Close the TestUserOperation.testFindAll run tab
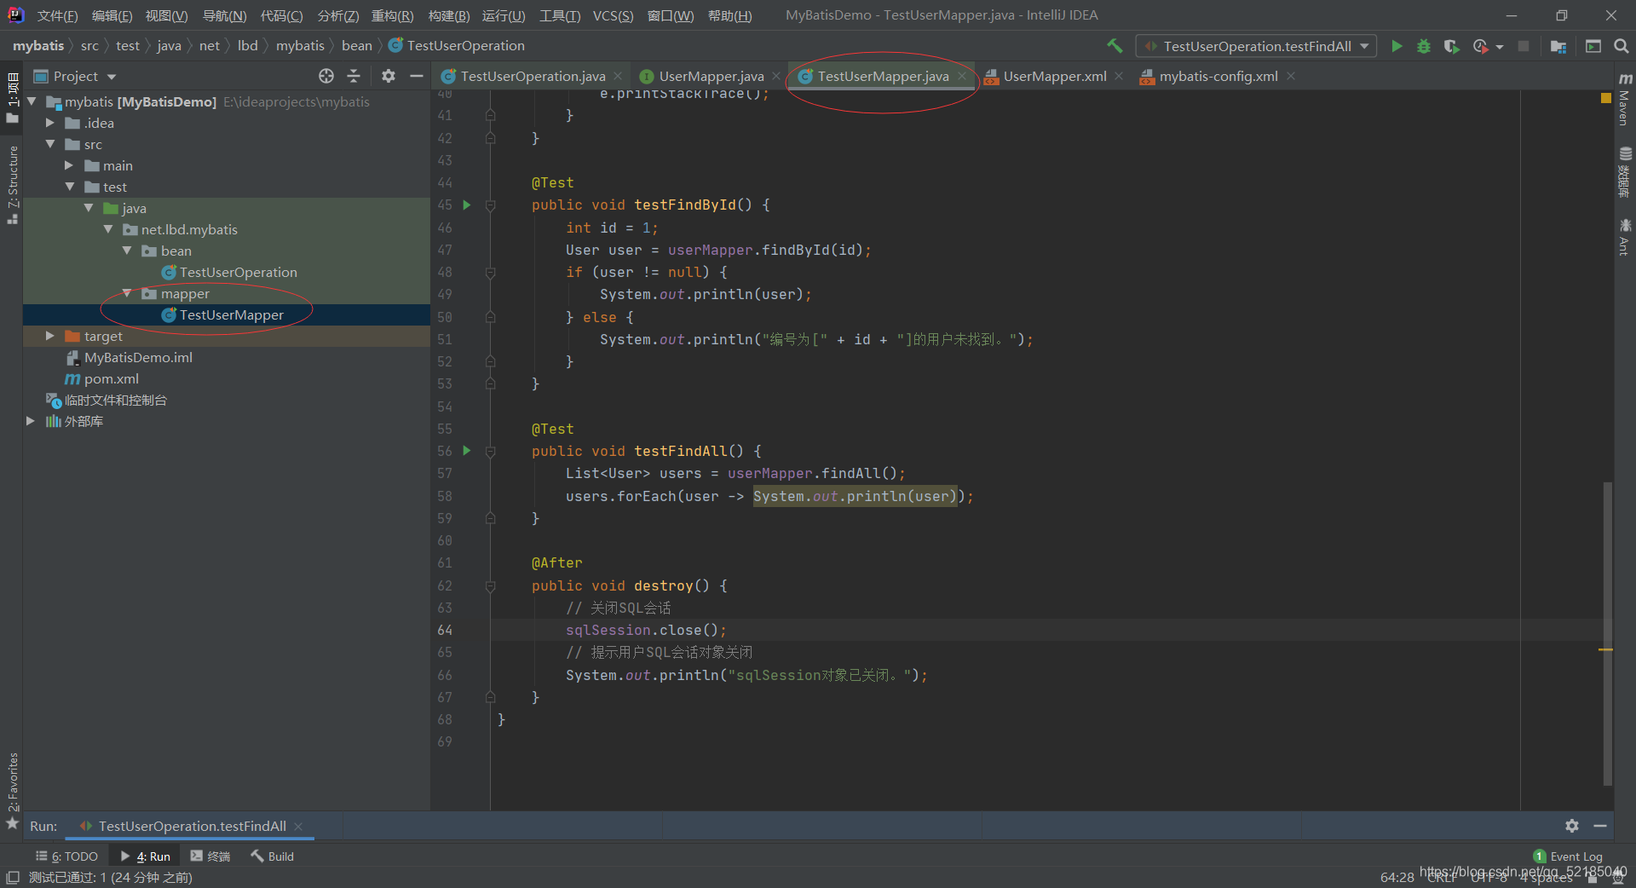1636x888 pixels. (x=298, y=826)
